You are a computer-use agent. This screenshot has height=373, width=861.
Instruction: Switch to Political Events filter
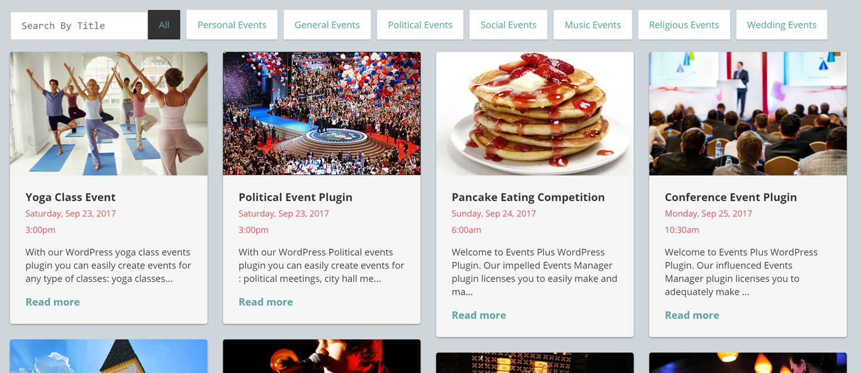point(420,25)
